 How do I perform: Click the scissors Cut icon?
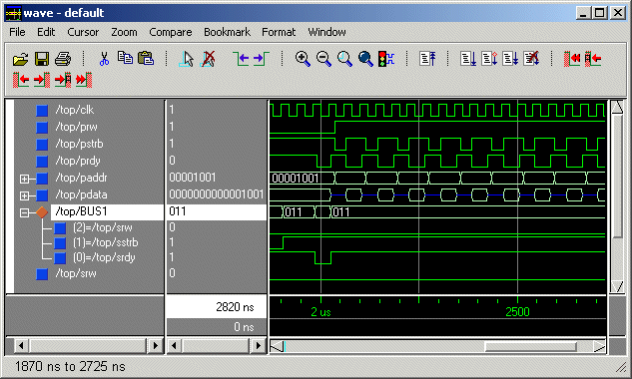tap(104, 59)
